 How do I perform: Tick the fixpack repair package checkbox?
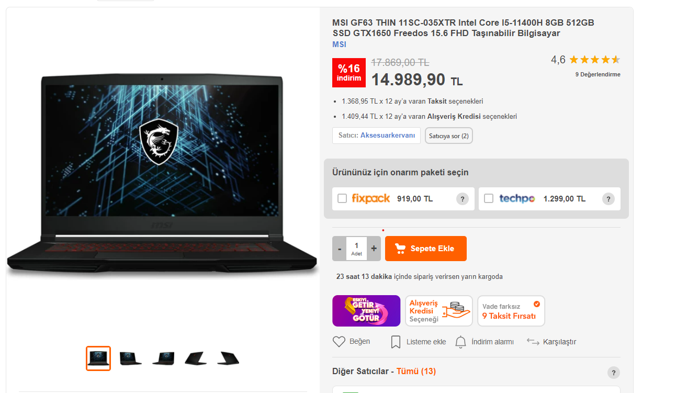[x=342, y=199]
